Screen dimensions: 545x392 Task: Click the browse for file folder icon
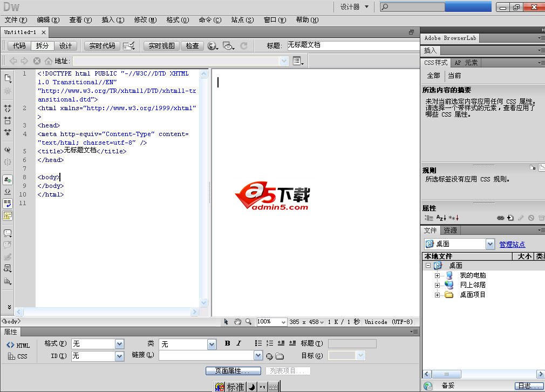280,356
